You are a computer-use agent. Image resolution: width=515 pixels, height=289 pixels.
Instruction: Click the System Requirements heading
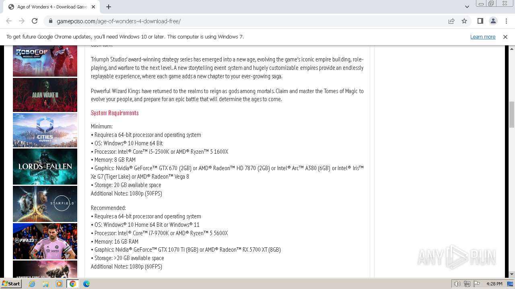(x=115, y=113)
